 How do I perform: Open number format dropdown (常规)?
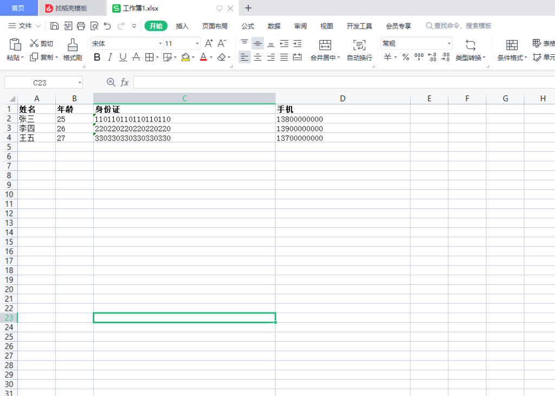[x=449, y=43]
